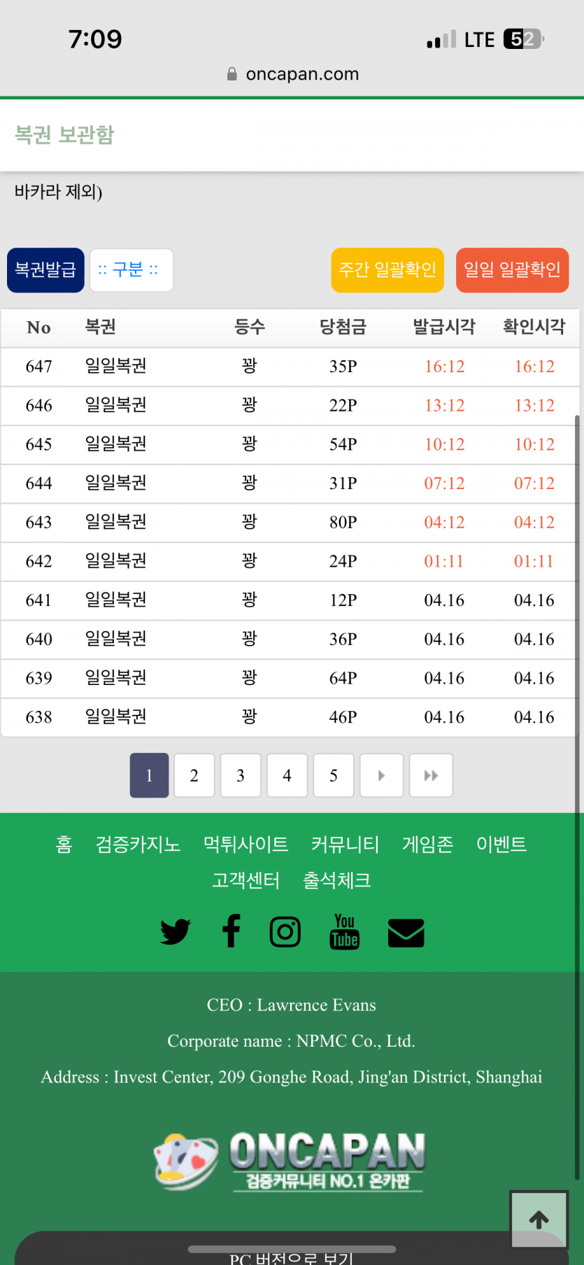Tap the oncapan.com address bar

292,74
